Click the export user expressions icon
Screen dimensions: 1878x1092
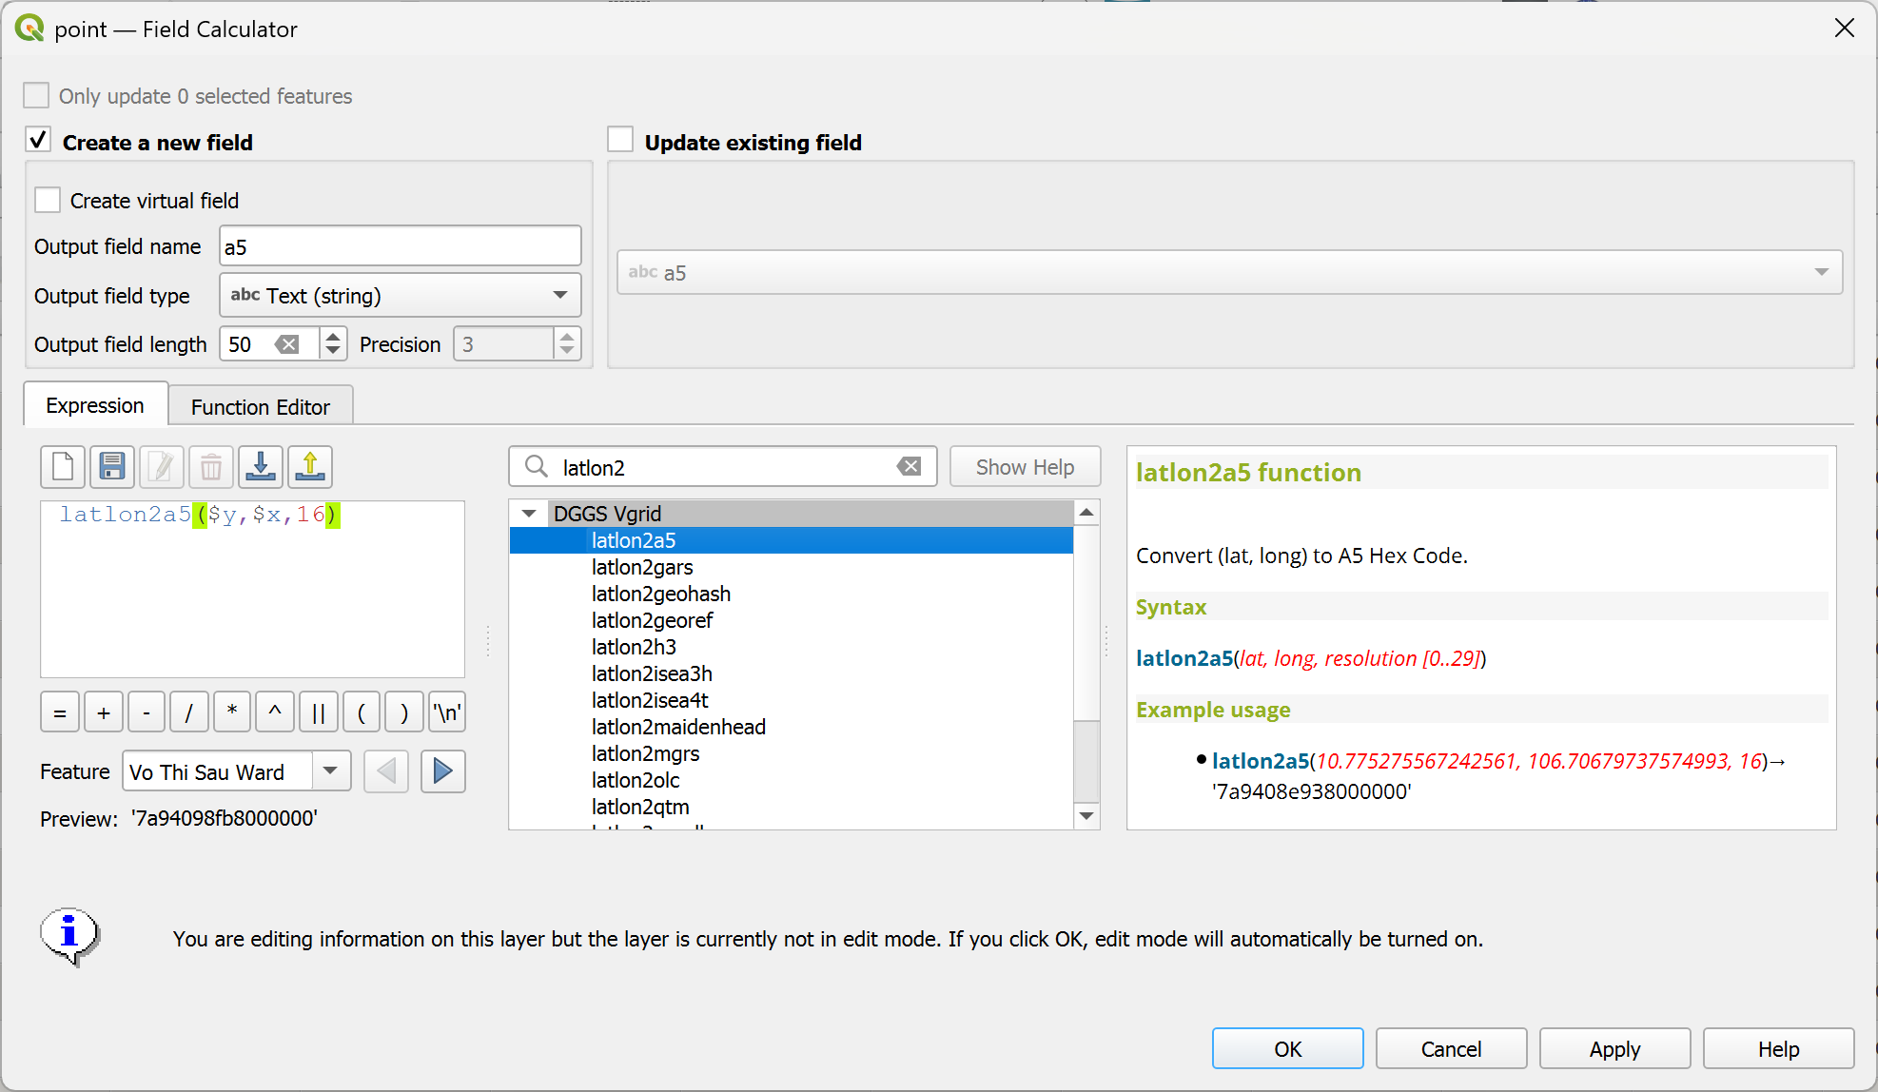click(310, 467)
